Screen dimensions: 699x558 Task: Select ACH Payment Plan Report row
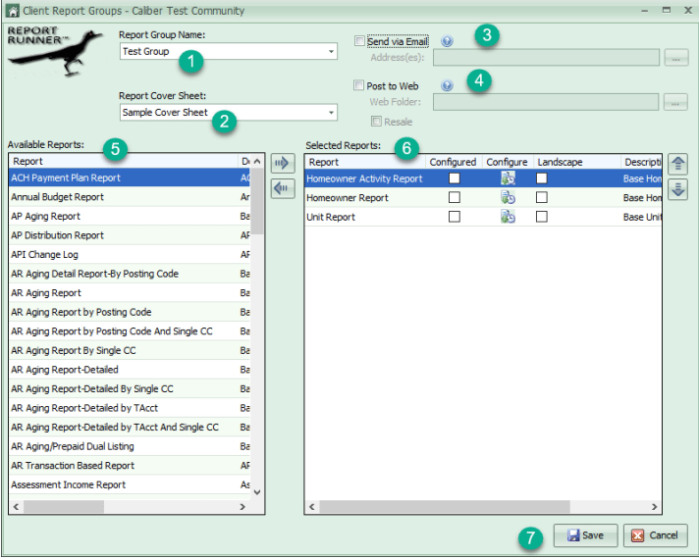pyautogui.click(x=130, y=178)
